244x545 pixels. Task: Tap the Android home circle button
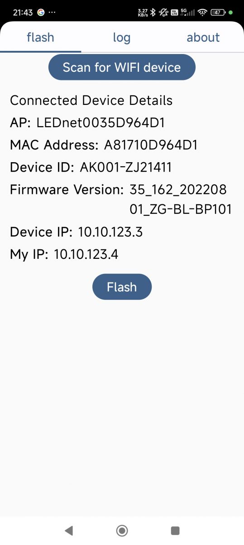click(122, 530)
